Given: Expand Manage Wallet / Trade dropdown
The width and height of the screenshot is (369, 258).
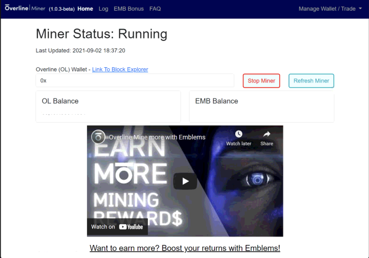Looking at the screenshot, I should pos(330,9).
